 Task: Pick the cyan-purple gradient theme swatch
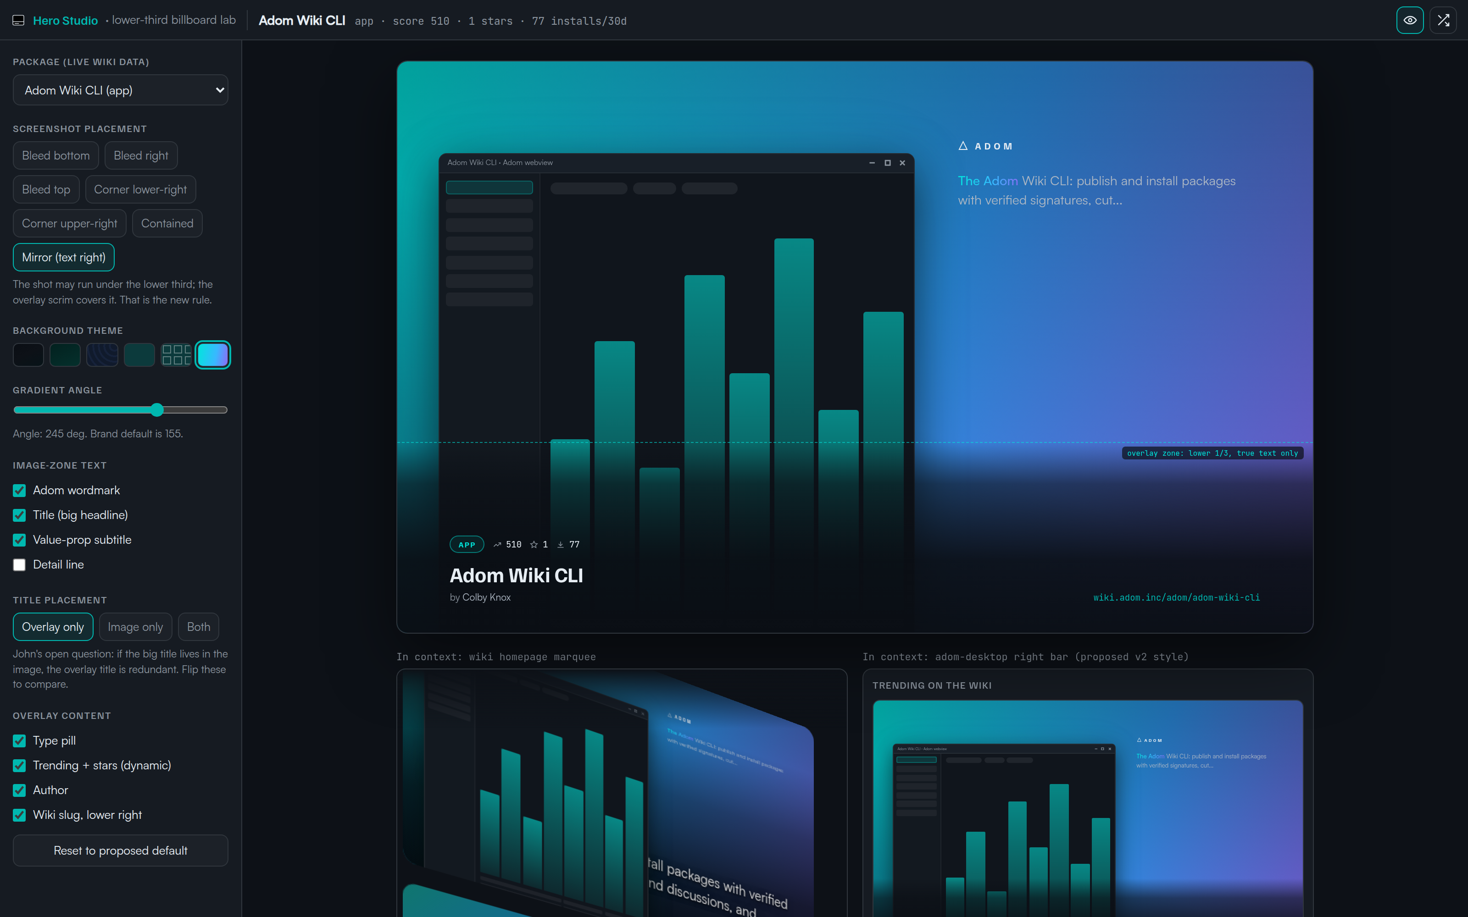(213, 355)
